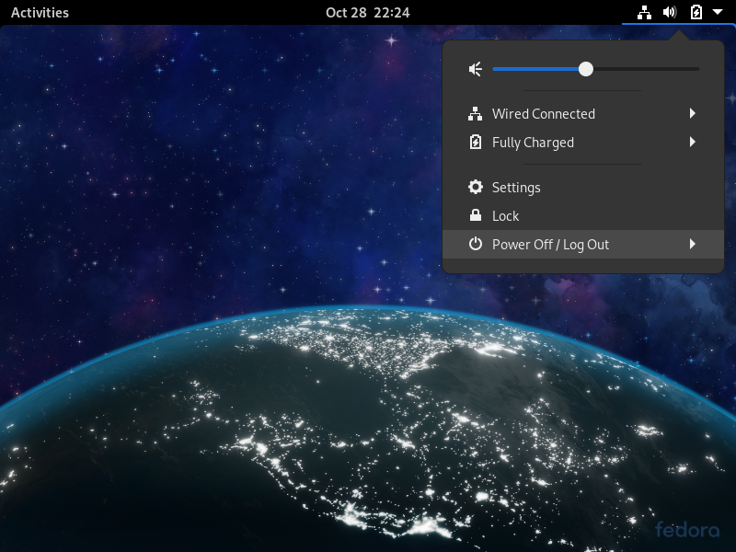Screen dimensions: 736x552
Task: Open the Wired Connected submenu
Action: [x=583, y=113]
